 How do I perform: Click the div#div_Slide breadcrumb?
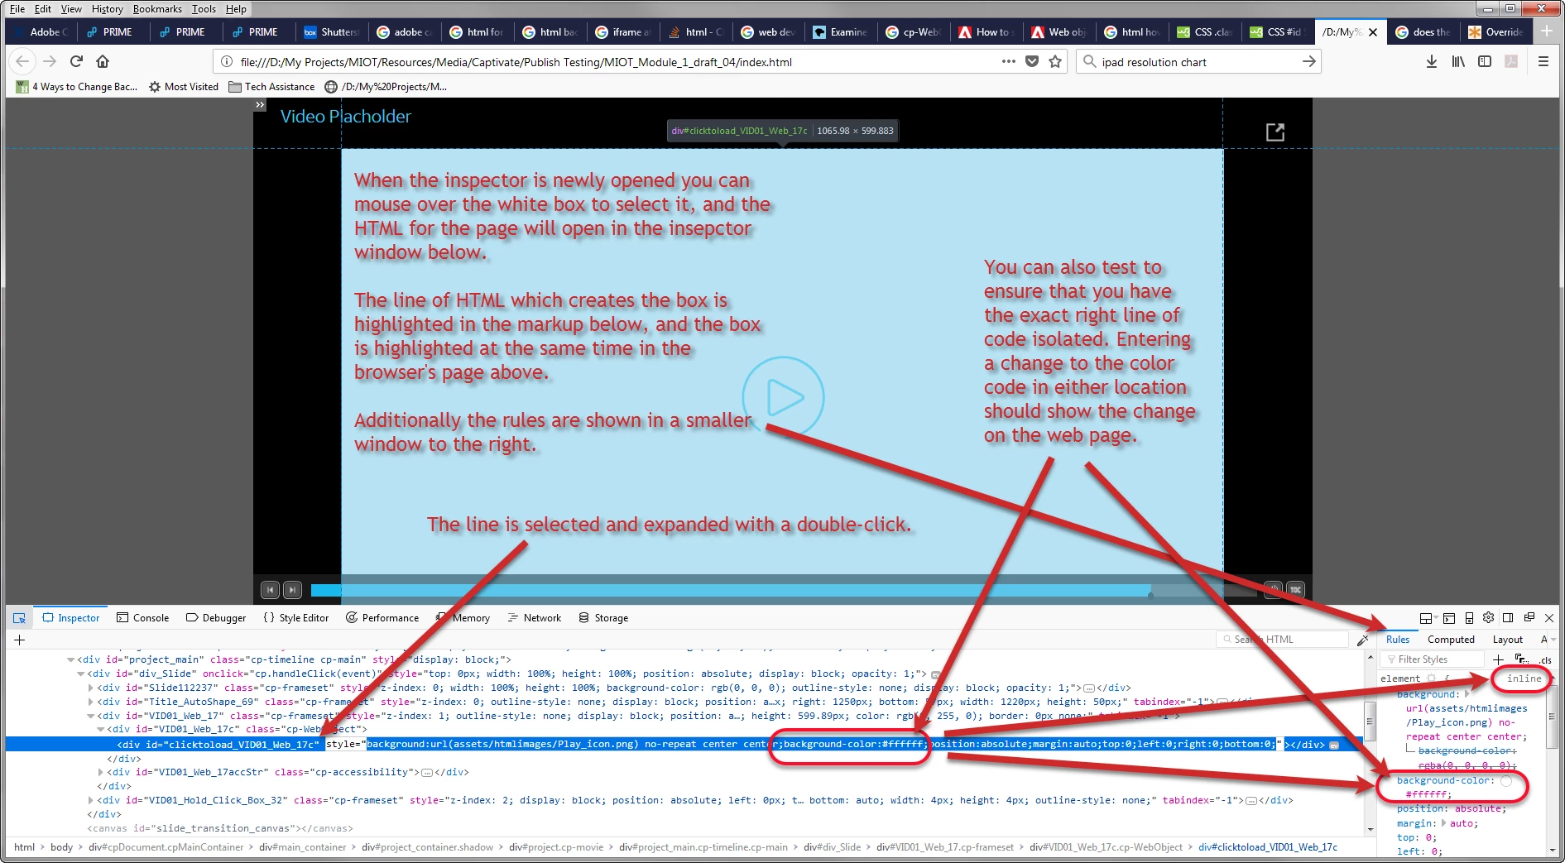click(832, 847)
